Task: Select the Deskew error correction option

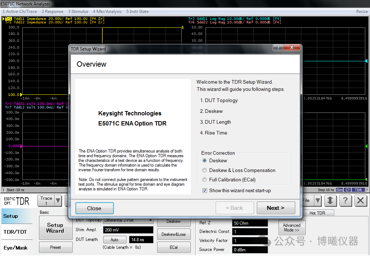Action: coord(205,160)
